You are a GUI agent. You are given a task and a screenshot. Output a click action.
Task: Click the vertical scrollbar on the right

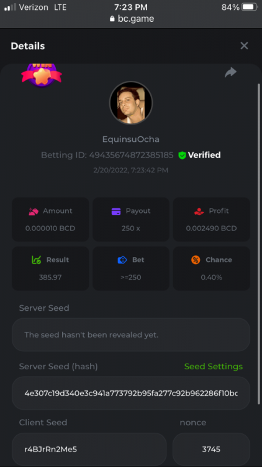pos(258,243)
